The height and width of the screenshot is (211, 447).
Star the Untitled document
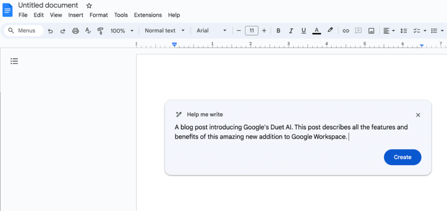coord(89,6)
